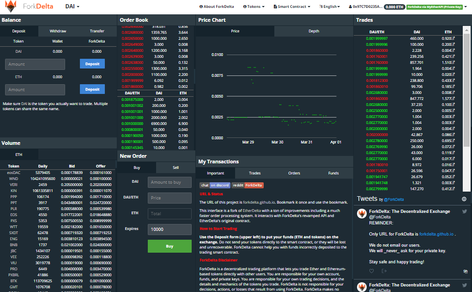Open trade link icon for the 460.000 DAI trade

[453, 38]
